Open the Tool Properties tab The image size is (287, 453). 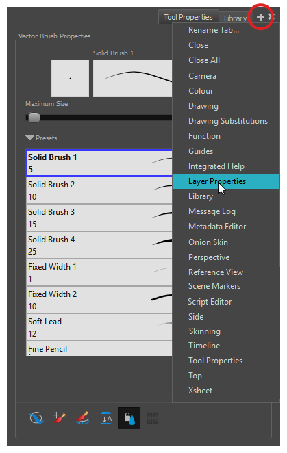[188, 17]
